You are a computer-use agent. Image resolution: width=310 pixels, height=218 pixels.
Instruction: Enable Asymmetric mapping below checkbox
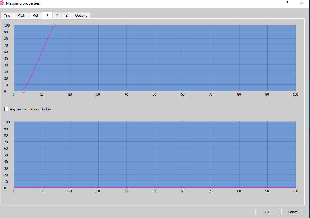click(x=6, y=109)
